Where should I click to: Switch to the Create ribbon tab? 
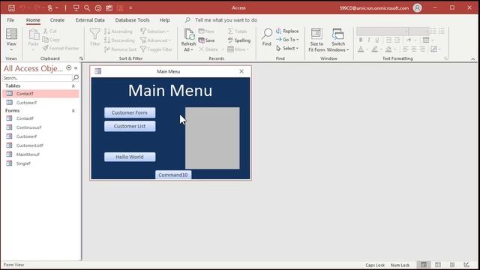57,20
